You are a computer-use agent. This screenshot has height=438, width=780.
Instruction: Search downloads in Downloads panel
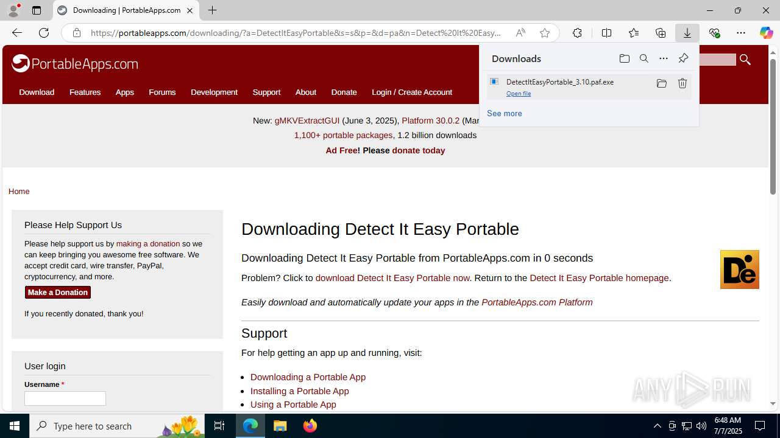(644, 58)
